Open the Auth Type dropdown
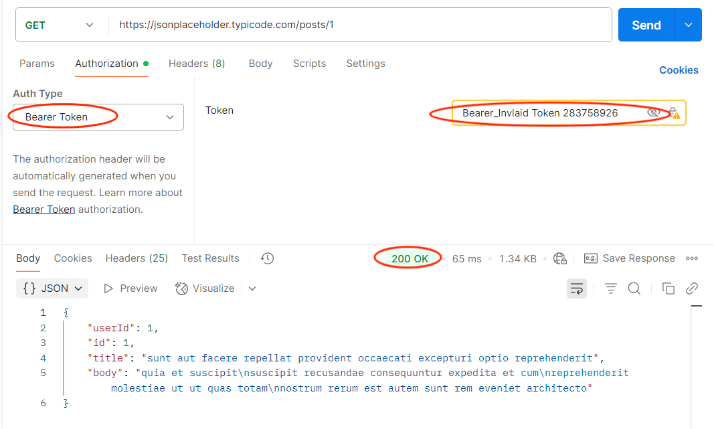 click(97, 117)
